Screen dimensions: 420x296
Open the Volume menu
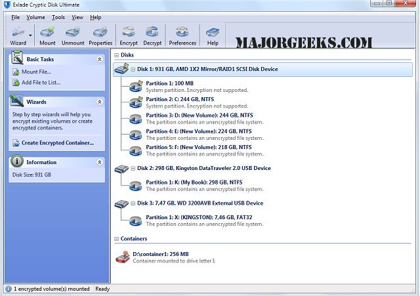[x=35, y=18]
